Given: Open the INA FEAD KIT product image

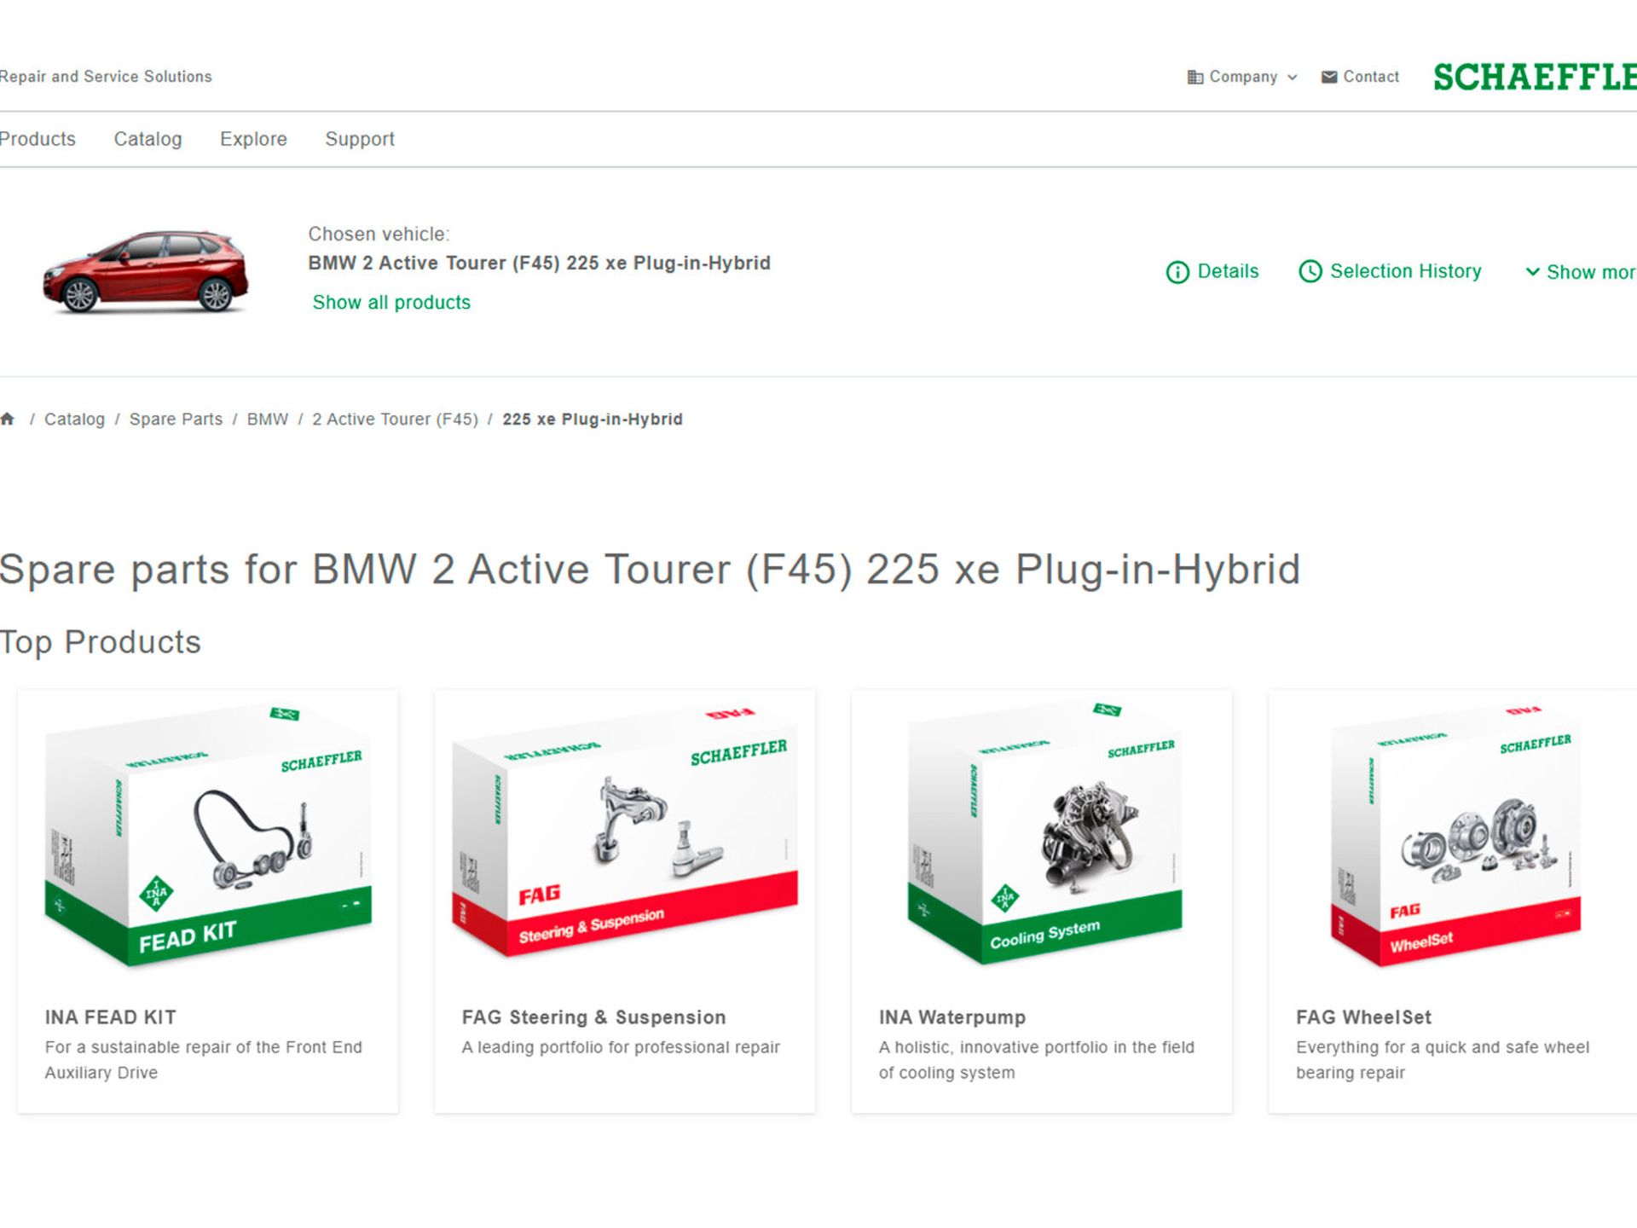Looking at the screenshot, I should (207, 836).
